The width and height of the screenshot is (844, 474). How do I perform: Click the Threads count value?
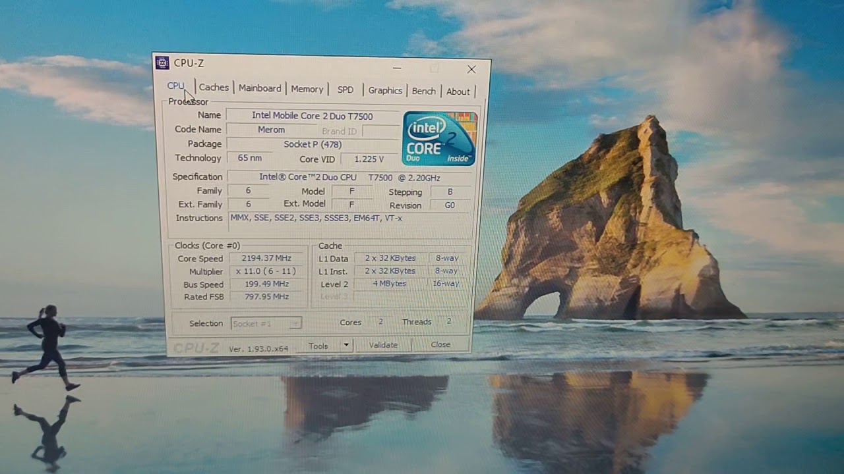[449, 321]
